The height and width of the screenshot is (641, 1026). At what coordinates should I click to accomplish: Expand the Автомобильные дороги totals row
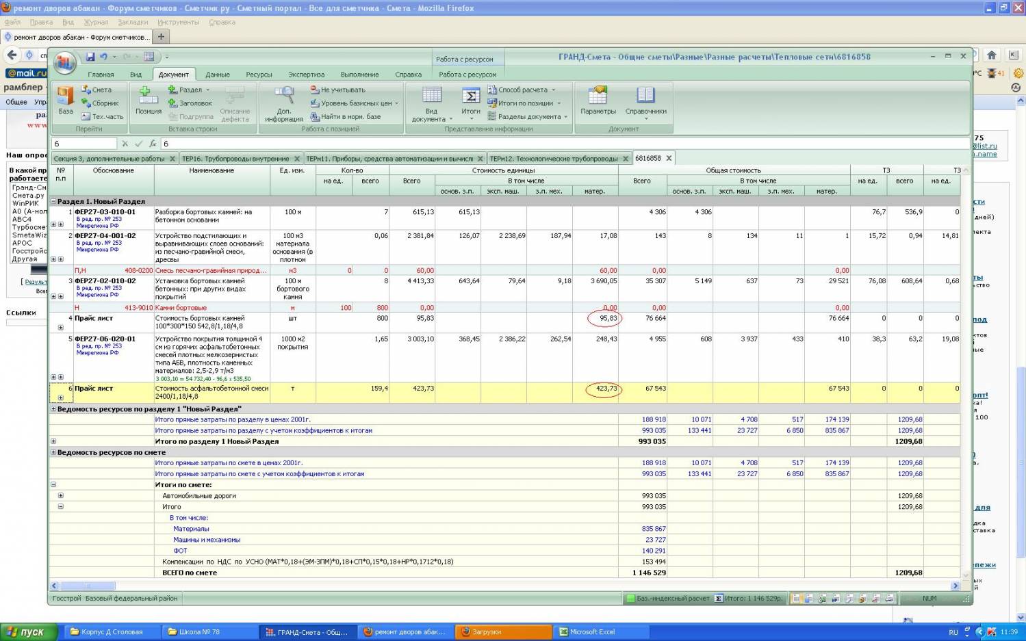coord(61,496)
